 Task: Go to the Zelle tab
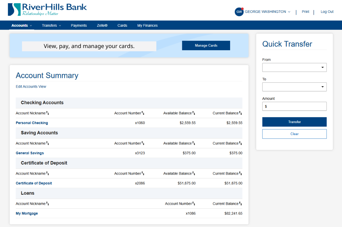tap(102, 25)
